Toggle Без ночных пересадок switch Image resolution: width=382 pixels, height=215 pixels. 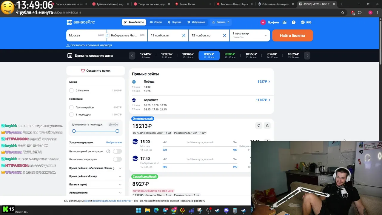117,159
